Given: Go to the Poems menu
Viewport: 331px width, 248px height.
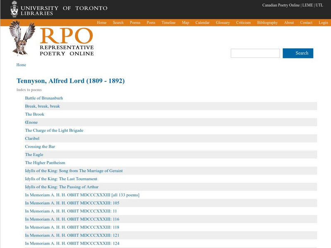Looking at the screenshot, I should click(x=135, y=23).
